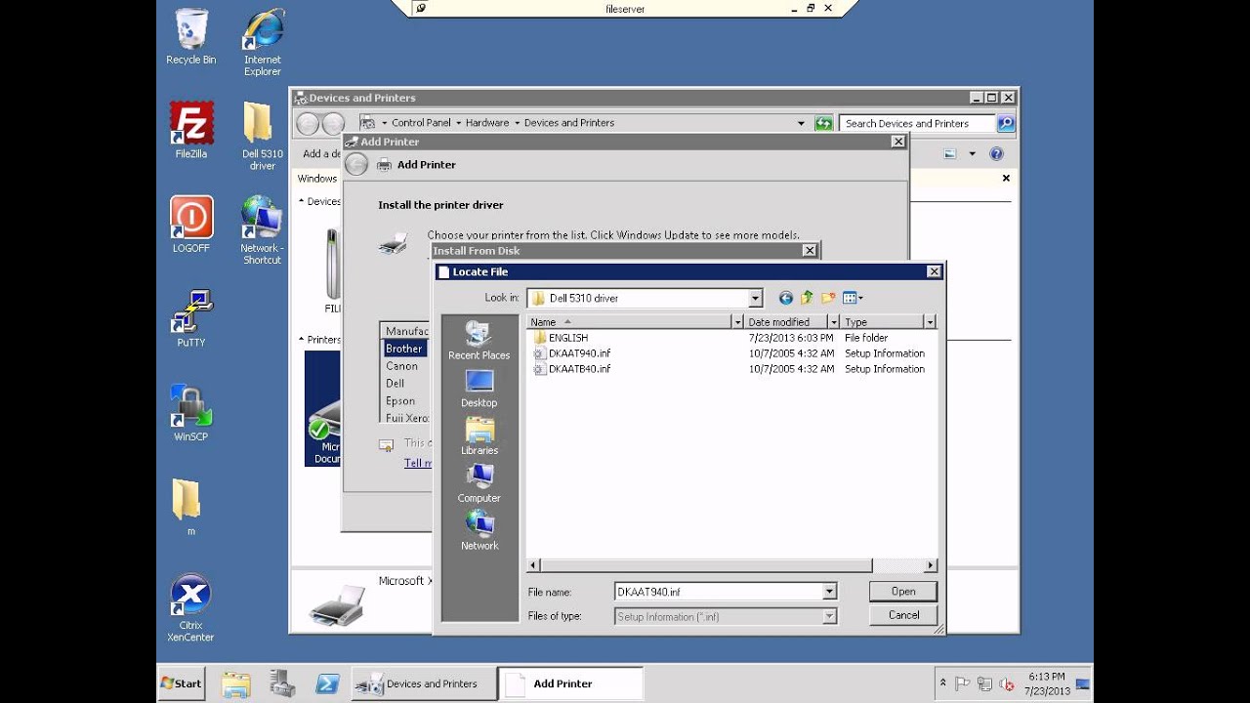Sort files by the Name column header
The height and width of the screenshot is (703, 1250).
[x=630, y=321]
